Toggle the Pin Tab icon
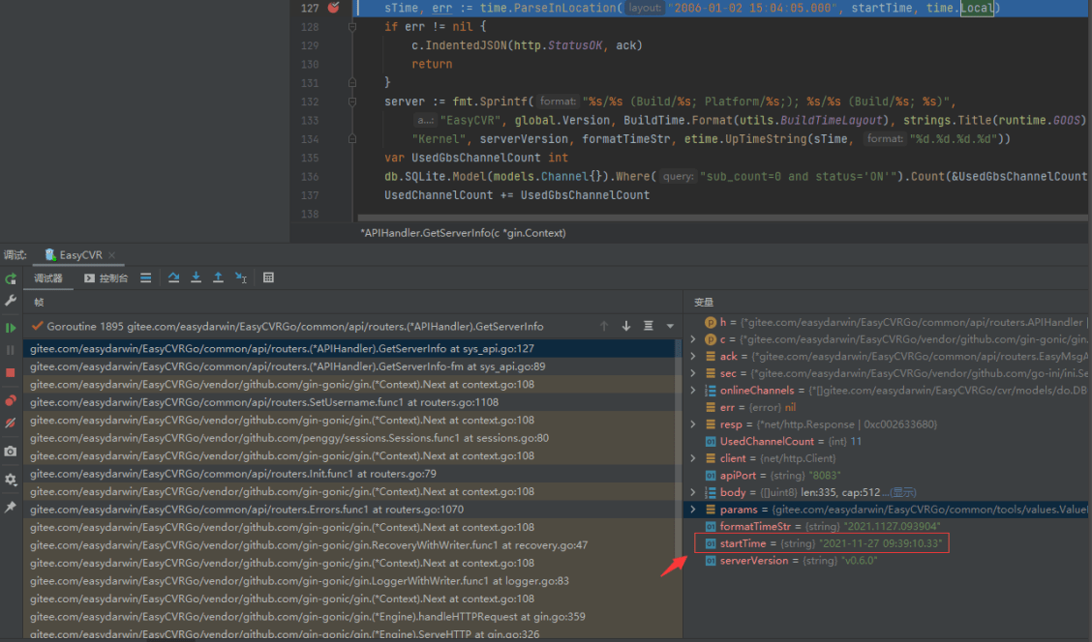This screenshot has height=642, width=1092. coord(11,507)
